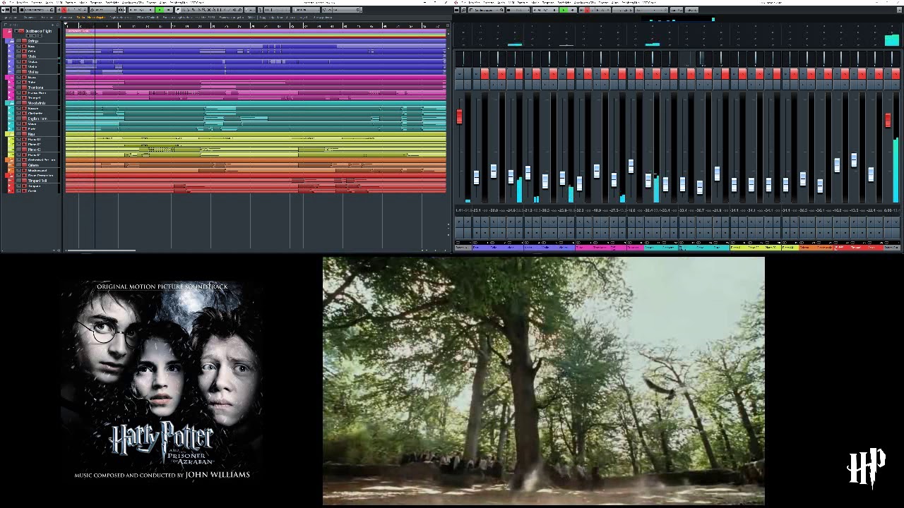Select the English Horn track name

tap(37, 119)
